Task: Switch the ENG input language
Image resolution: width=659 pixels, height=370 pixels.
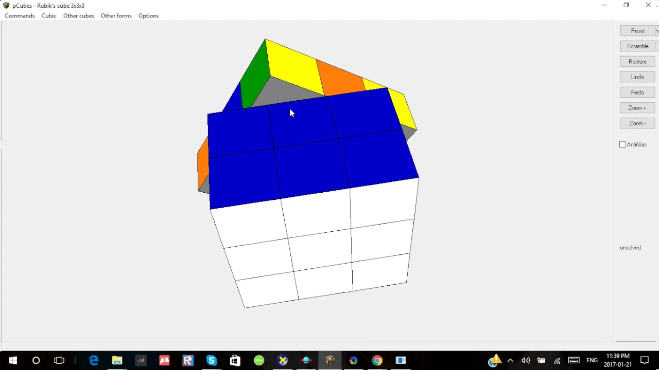Action: [x=592, y=360]
